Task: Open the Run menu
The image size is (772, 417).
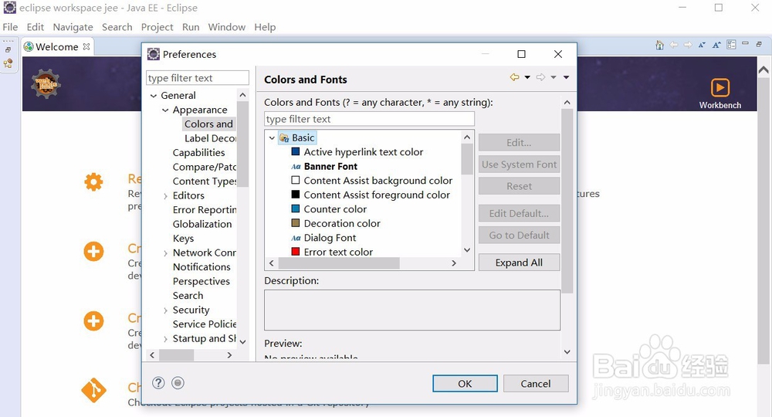Action: [x=191, y=27]
